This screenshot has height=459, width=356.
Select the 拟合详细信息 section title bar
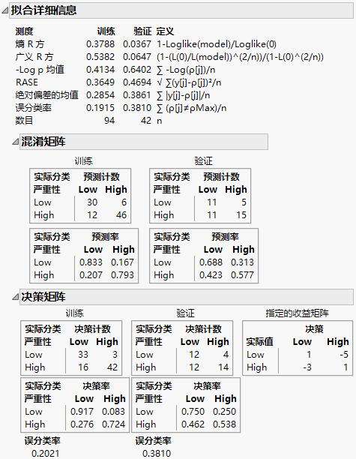181,10
